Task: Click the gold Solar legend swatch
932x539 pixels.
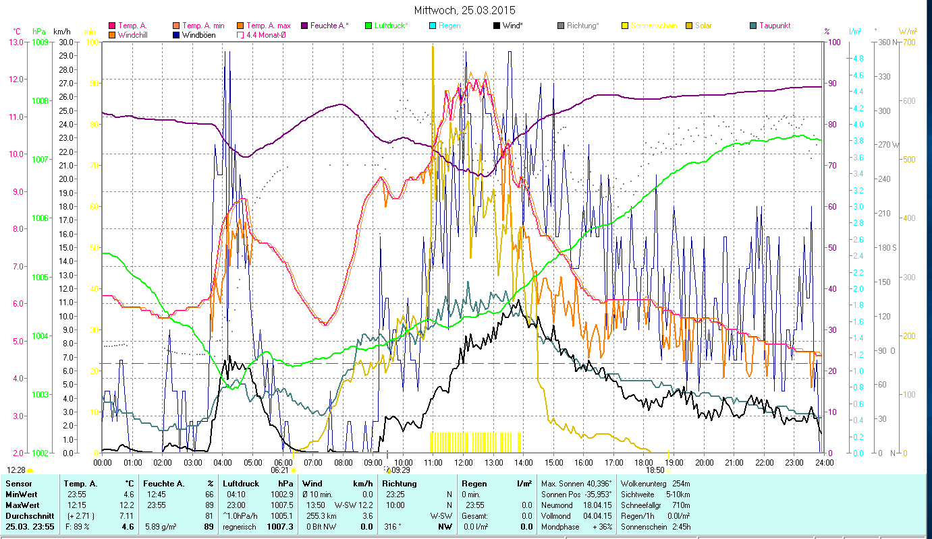Action: 688,26
